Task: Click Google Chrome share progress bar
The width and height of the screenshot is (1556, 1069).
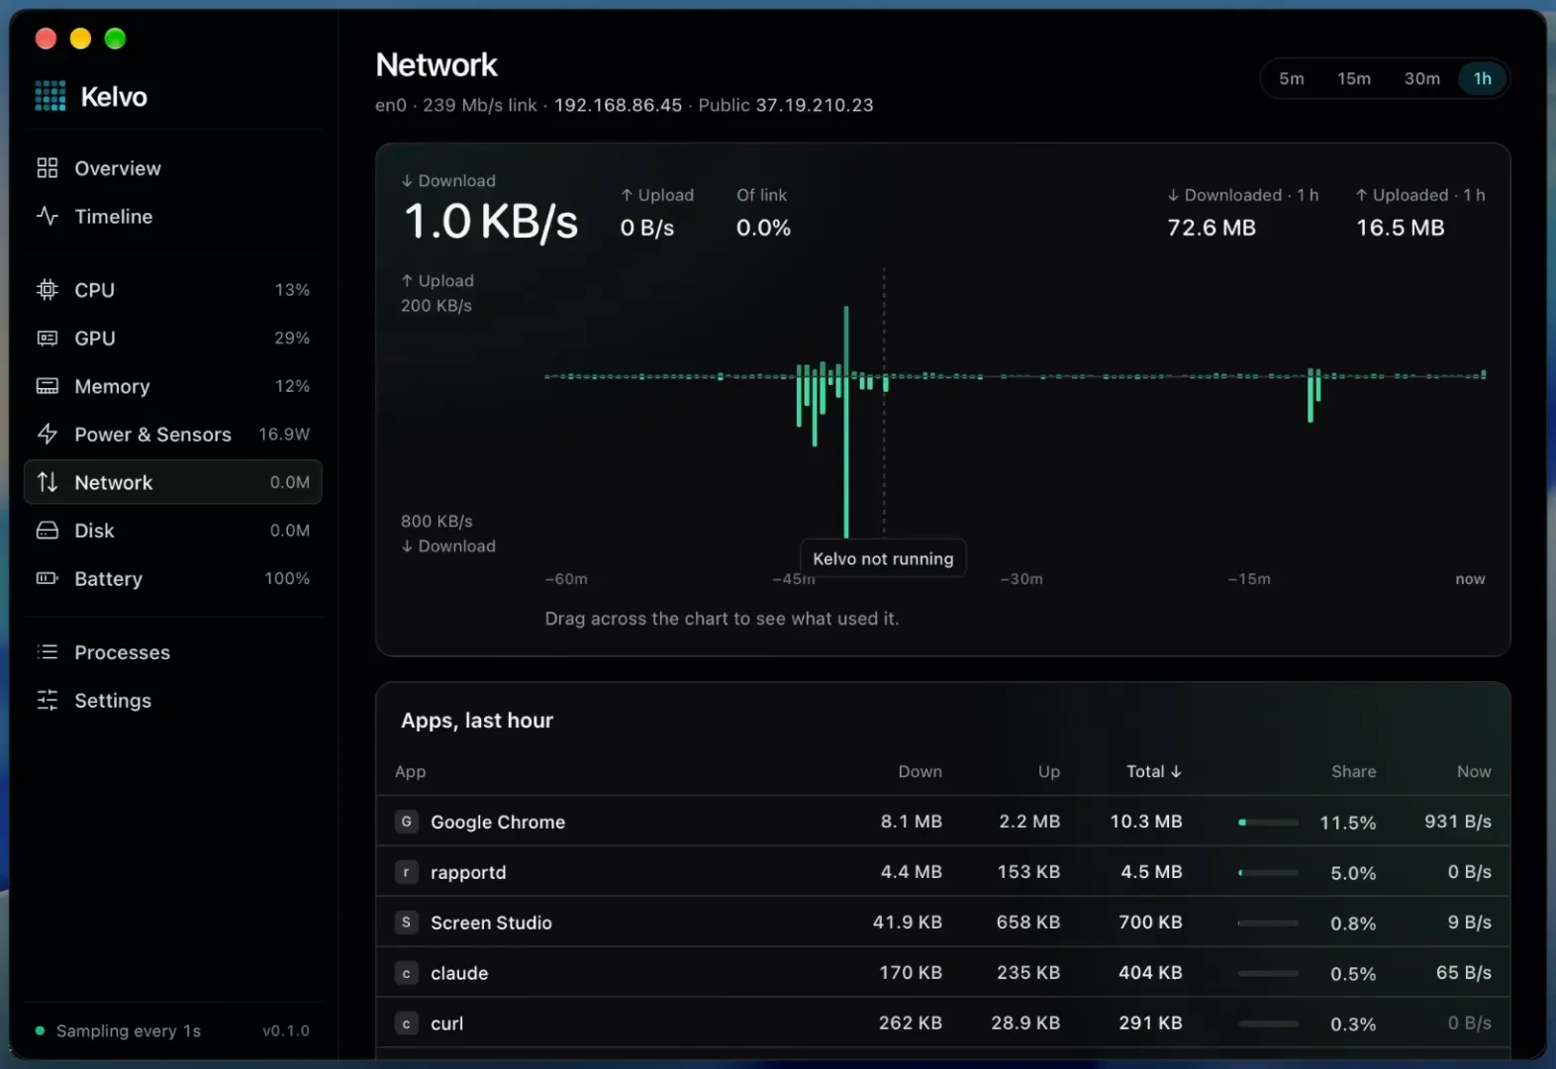Action: tap(1268, 822)
